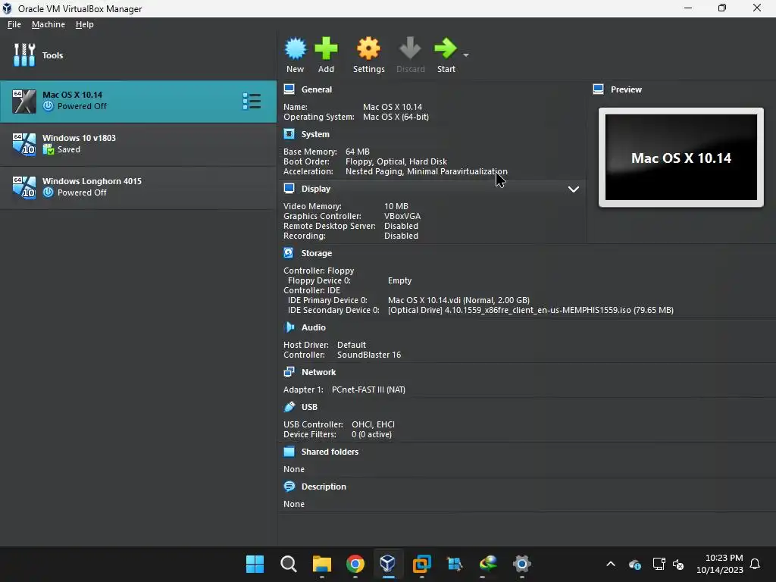Open the Tools item
Image resolution: width=776 pixels, height=582 pixels.
point(138,55)
